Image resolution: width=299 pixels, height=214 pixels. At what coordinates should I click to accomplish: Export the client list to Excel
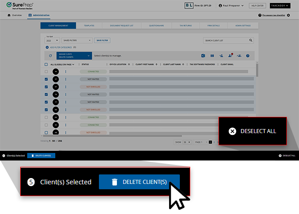pyautogui.click(x=203, y=56)
